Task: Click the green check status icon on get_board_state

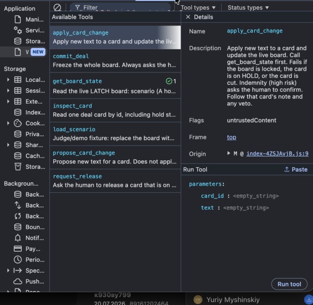Action: [x=169, y=81]
